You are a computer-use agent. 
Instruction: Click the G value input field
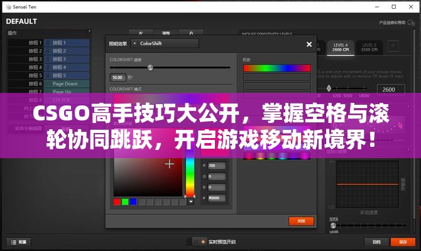click(x=216, y=176)
